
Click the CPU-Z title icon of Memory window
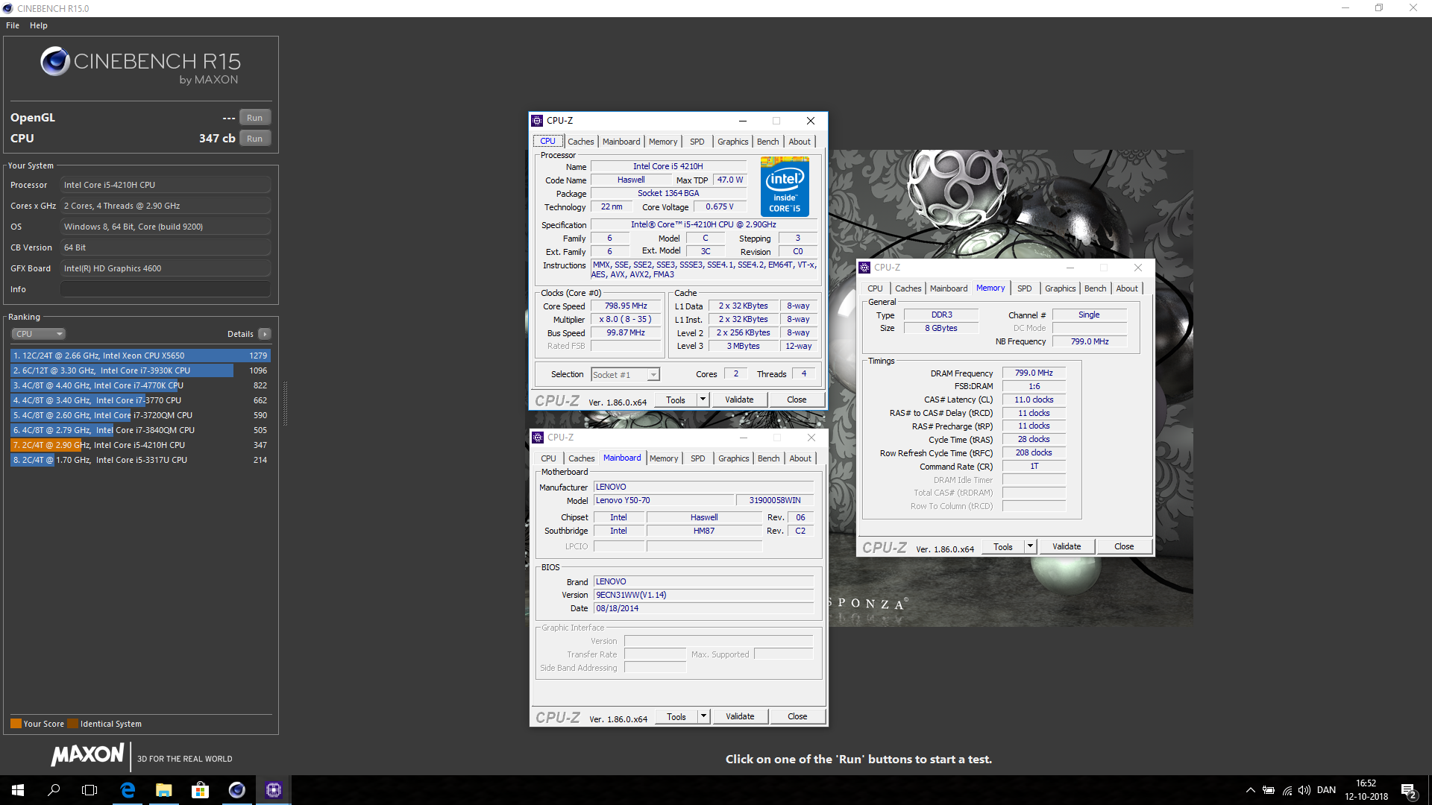[x=864, y=268]
